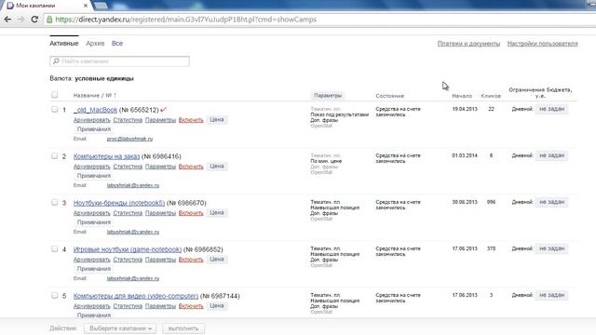Switch to the Все tab

coord(117,44)
